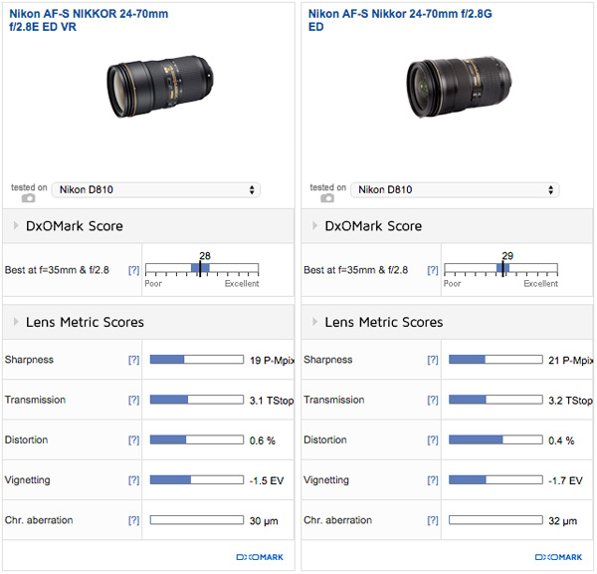Click the left Transmission help [?] icon
The image size is (597, 574).
coord(133,400)
